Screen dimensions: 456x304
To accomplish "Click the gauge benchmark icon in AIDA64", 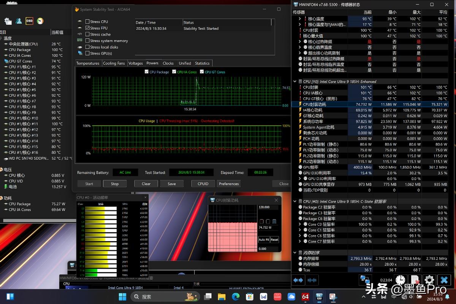I will point(40,21).
